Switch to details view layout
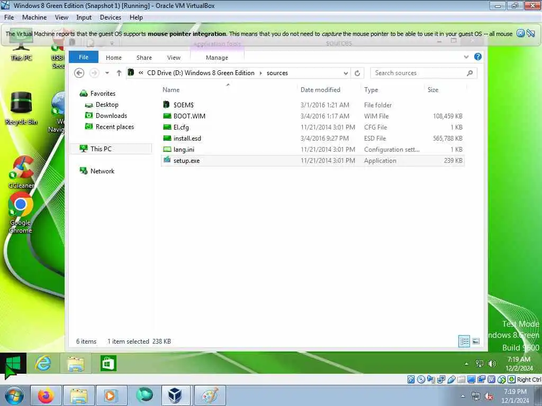 pyautogui.click(x=464, y=342)
